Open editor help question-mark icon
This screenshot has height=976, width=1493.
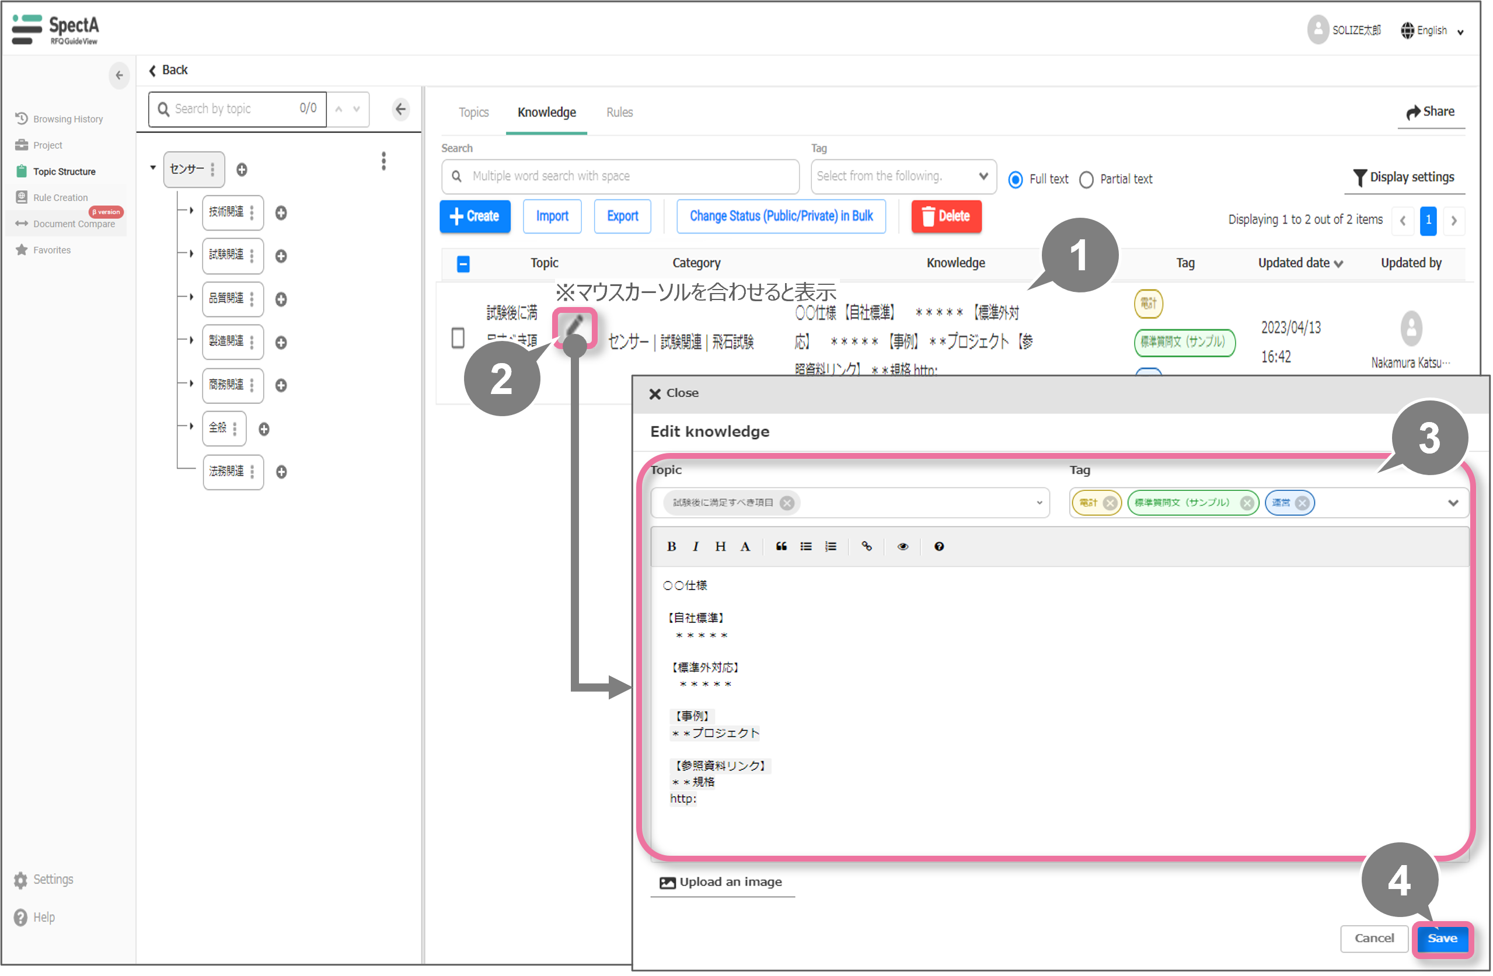[939, 546]
